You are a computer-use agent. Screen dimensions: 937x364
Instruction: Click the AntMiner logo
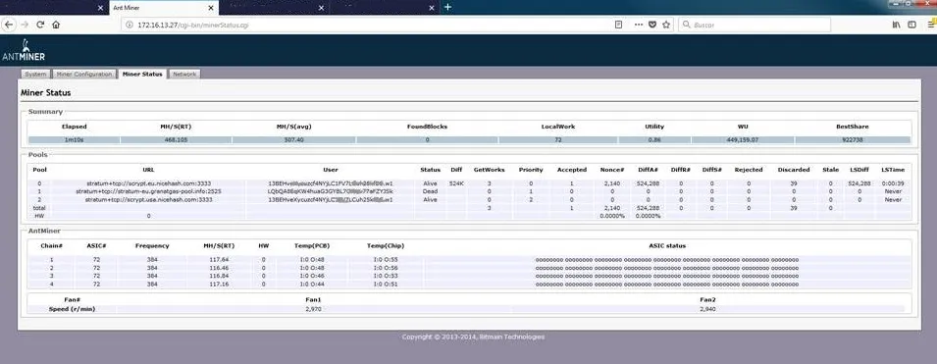tap(24, 50)
